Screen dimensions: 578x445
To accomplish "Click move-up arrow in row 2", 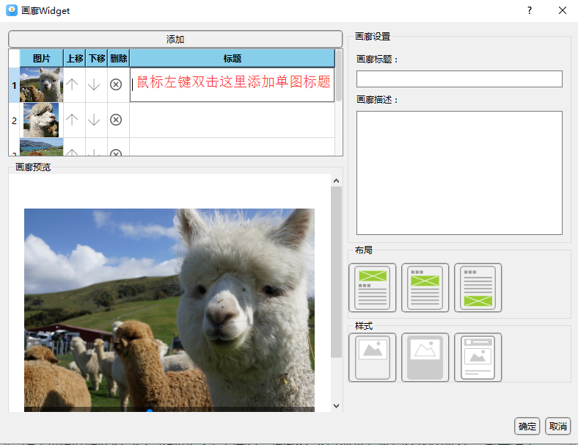I will [x=73, y=120].
